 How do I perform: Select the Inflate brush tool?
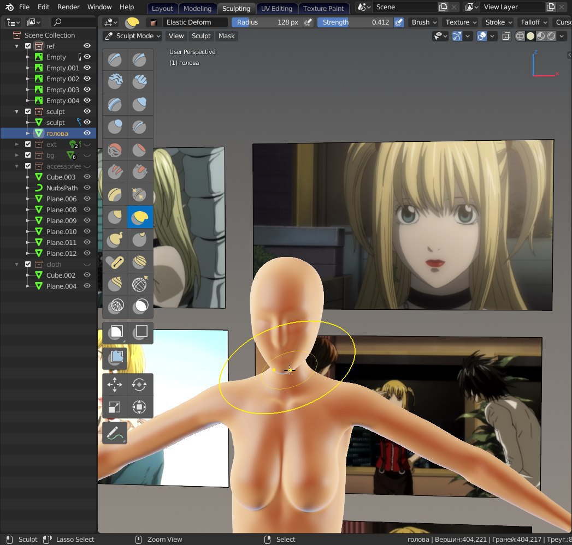(139, 104)
